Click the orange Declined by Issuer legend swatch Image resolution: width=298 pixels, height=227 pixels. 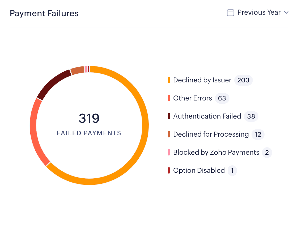pyautogui.click(x=169, y=80)
